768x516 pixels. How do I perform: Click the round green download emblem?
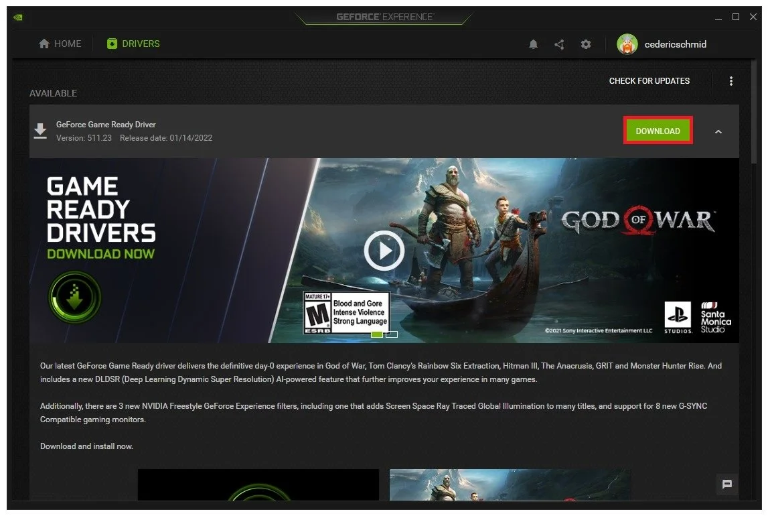[74, 298]
